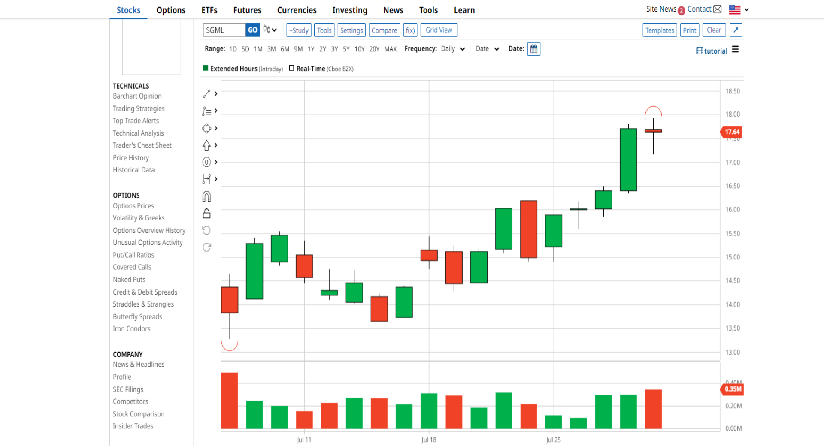Click the +Study button
The height and width of the screenshot is (446, 824).
(299, 30)
